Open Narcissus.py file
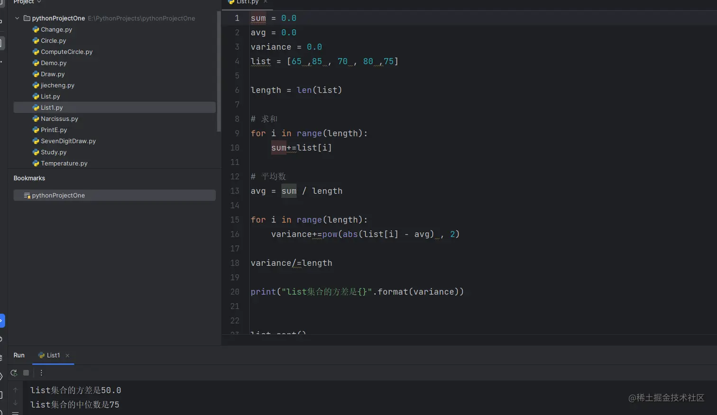 click(59, 118)
